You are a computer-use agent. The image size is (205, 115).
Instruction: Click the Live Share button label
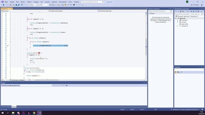[x=196, y=5]
